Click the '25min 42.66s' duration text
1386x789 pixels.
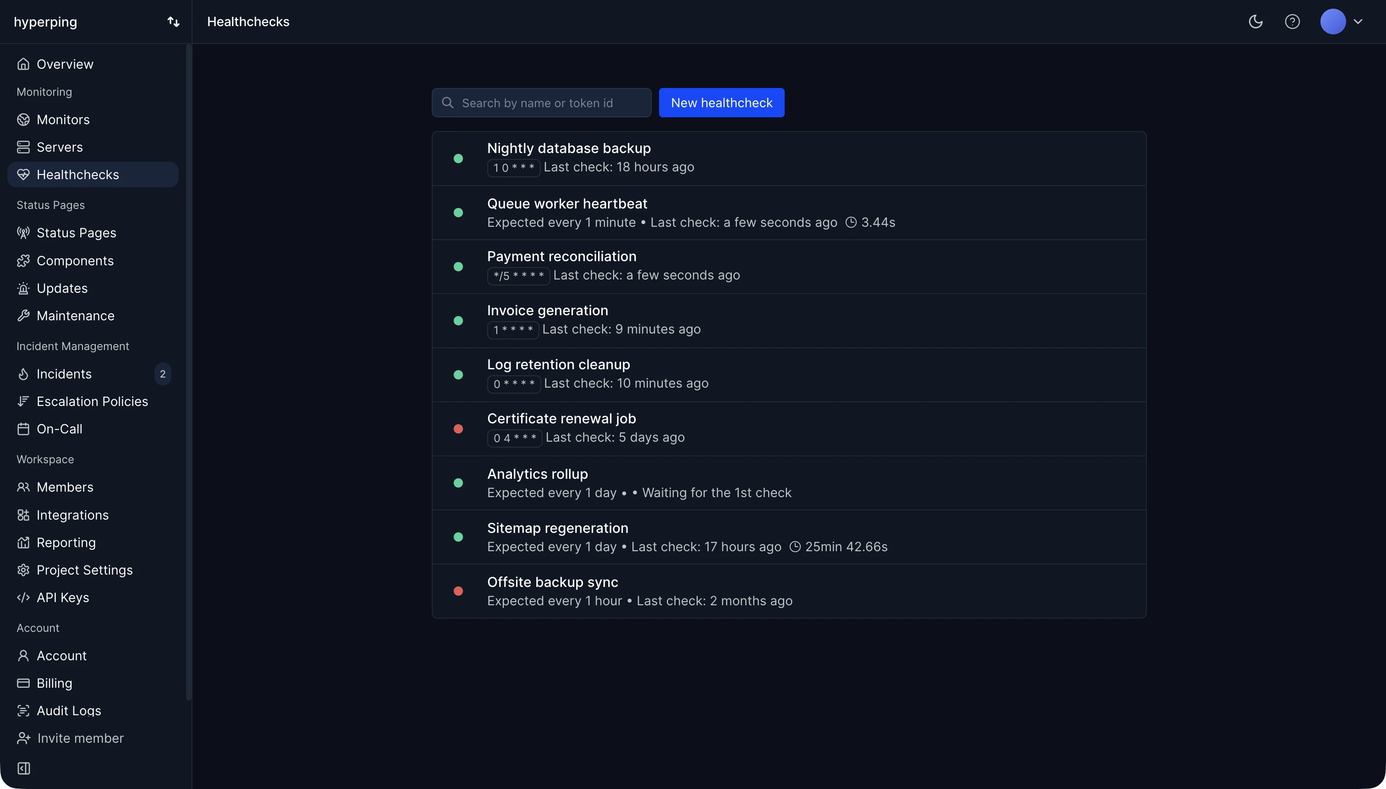pyautogui.click(x=846, y=547)
